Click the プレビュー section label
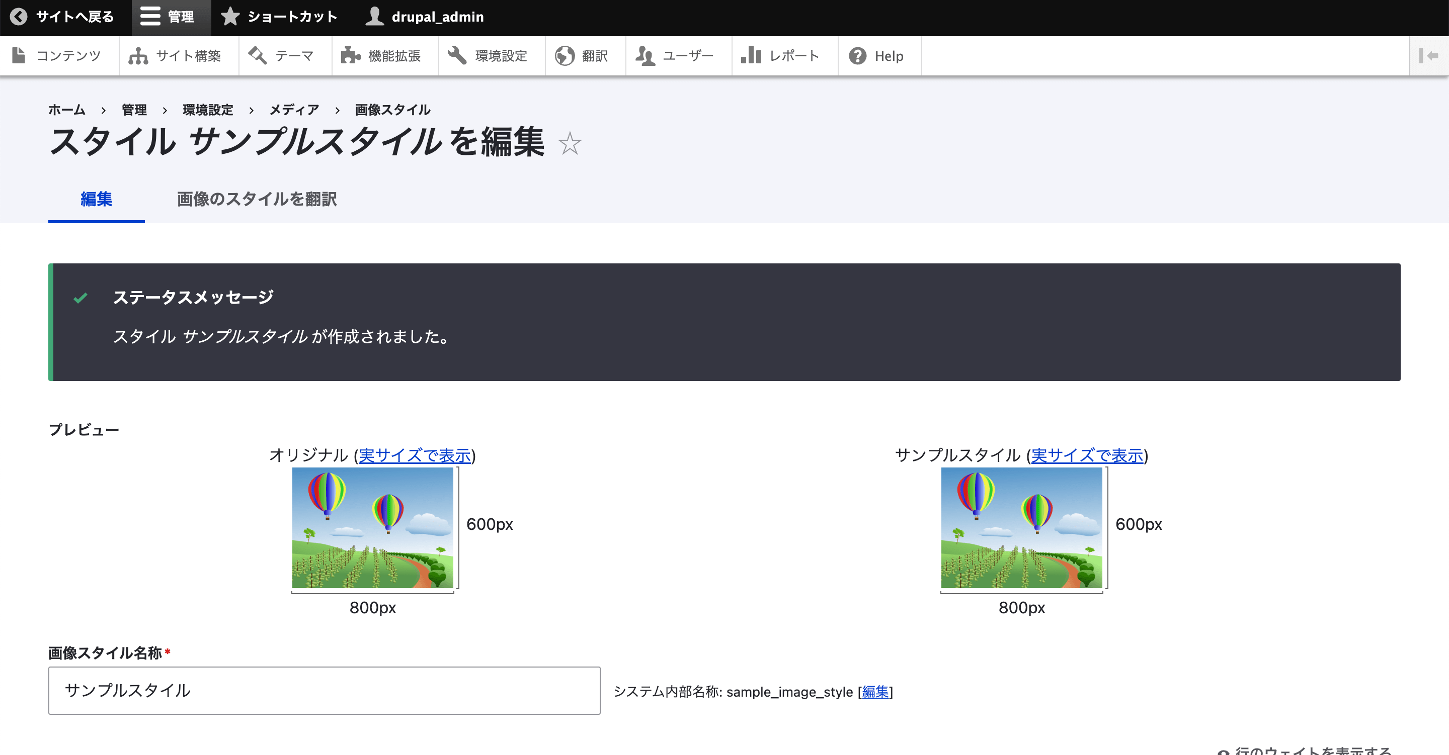1449x755 pixels. click(x=84, y=430)
